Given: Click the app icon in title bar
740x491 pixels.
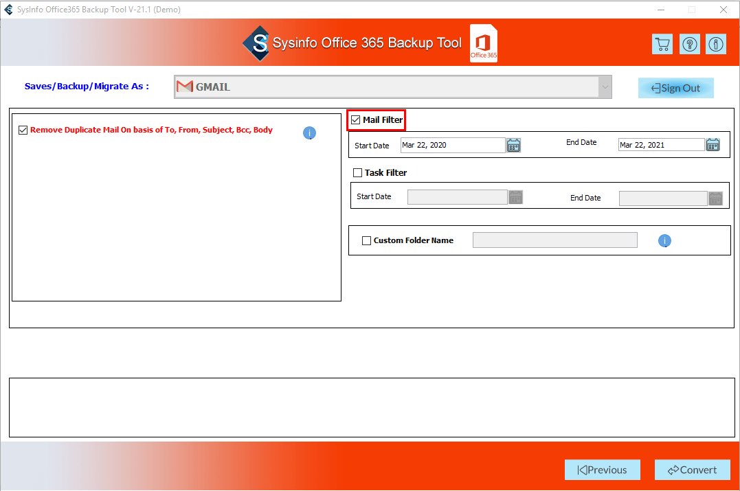Looking at the screenshot, I should 8,10.
